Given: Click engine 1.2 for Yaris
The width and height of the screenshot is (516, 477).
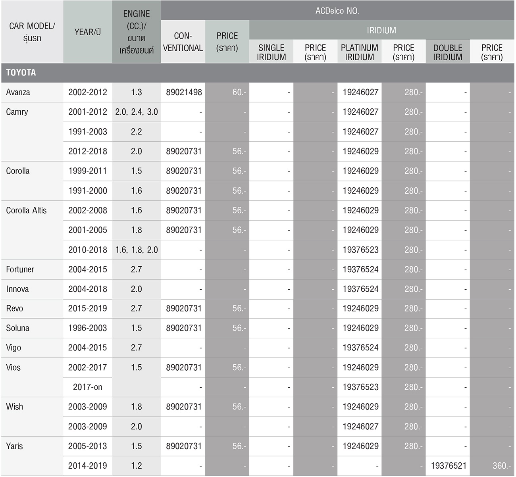Looking at the screenshot, I should (137, 466).
